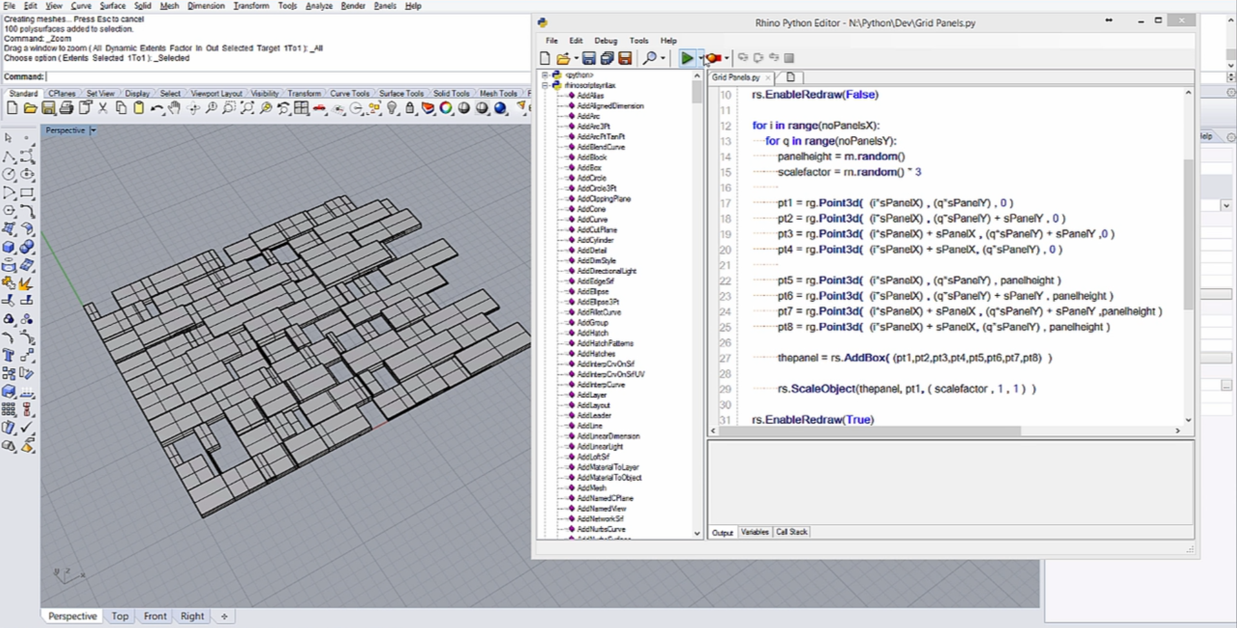Click the pointer Select tool in sidebar
This screenshot has width=1237, height=628.
coord(8,138)
